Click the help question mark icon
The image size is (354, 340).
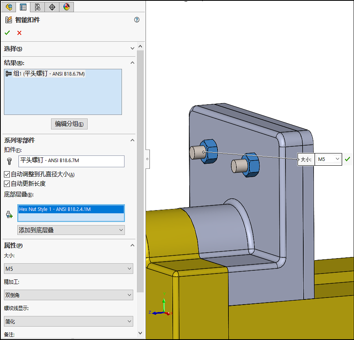(x=137, y=20)
